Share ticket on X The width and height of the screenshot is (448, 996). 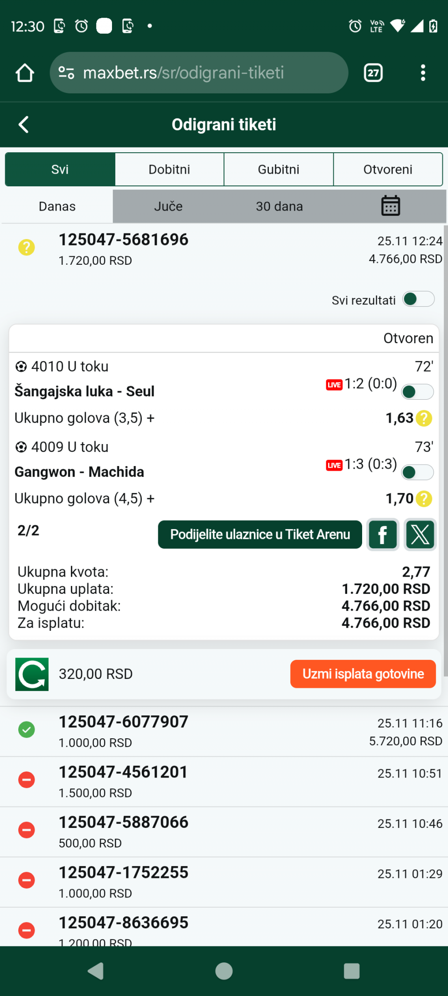pos(420,535)
